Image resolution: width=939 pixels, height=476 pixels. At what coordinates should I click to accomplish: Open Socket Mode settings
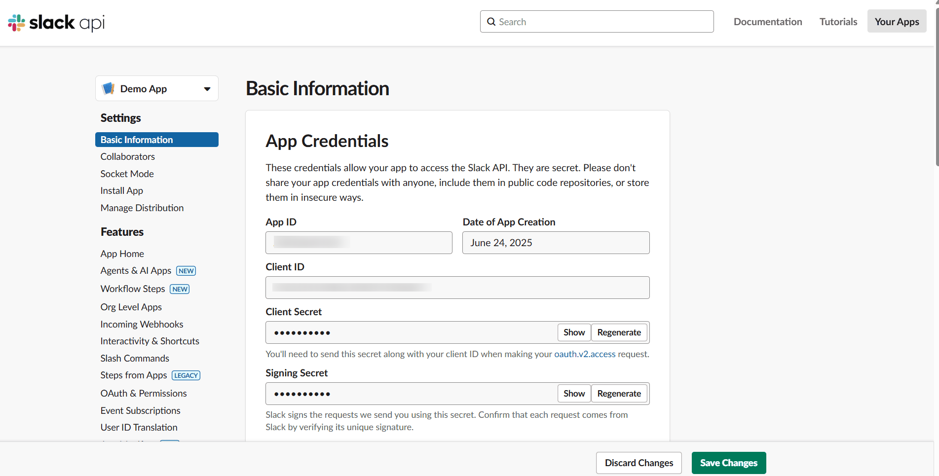[127, 174]
